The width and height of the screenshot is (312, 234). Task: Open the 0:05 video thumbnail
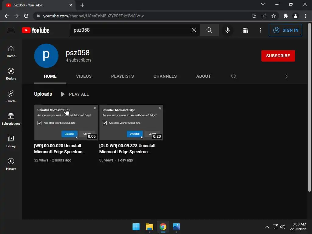click(x=66, y=122)
